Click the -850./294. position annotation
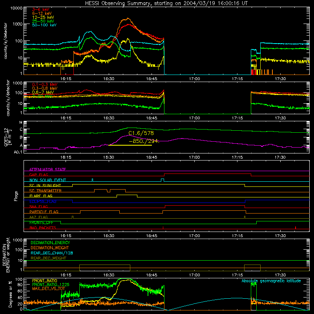 point(144,141)
